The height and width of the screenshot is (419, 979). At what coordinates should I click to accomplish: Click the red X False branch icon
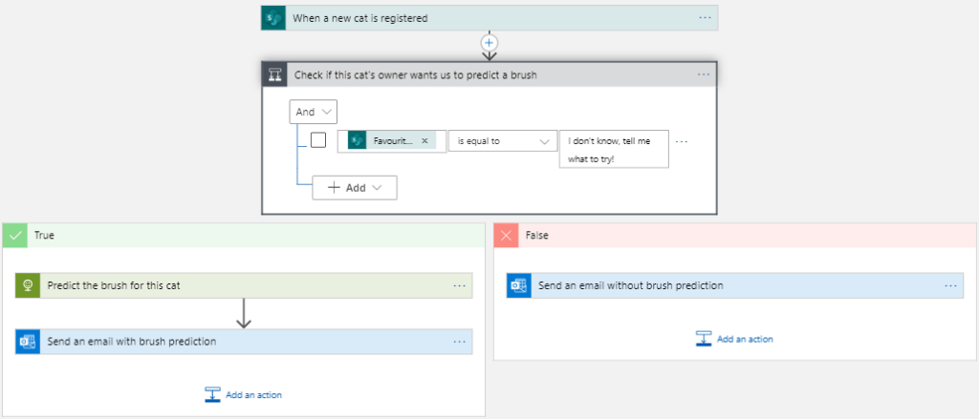tap(507, 236)
